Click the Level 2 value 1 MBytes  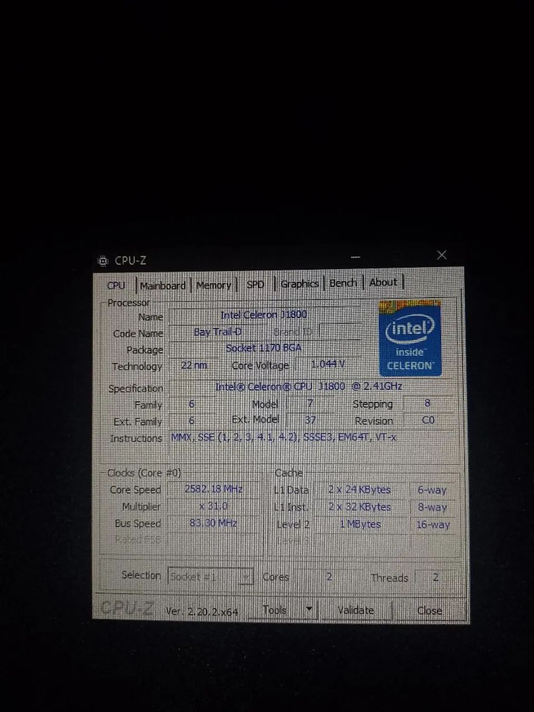(360, 524)
